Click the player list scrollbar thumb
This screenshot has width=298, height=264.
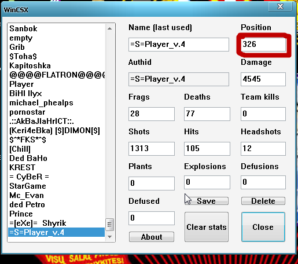(x=109, y=225)
